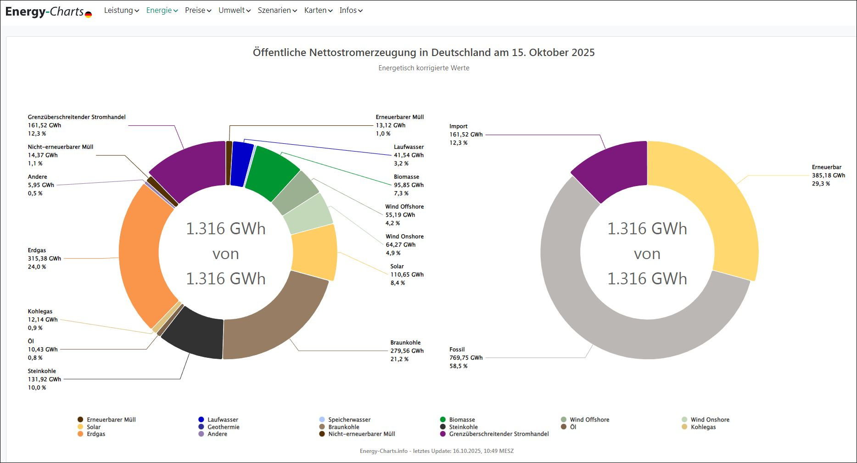The height and width of the screenshot is (463, 857).
Task: Expand the Energie navigation menu
Action: click(x=162, y=10)
